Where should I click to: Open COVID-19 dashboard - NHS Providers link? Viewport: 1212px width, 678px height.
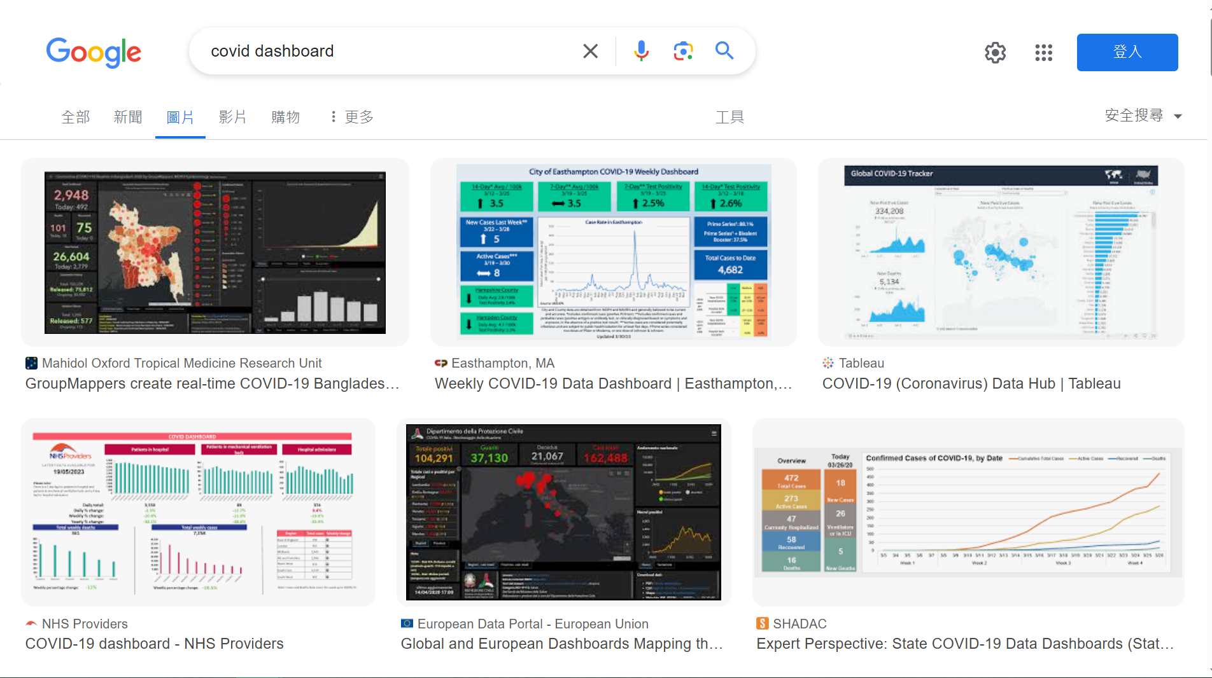pos(154,644)
